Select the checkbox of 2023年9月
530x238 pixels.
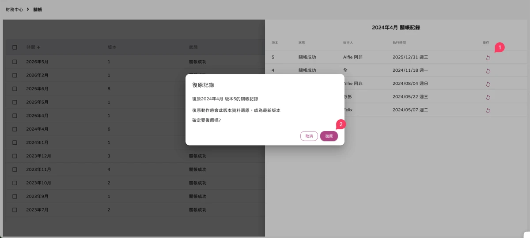pyautogui.click(x=15, y=196)
